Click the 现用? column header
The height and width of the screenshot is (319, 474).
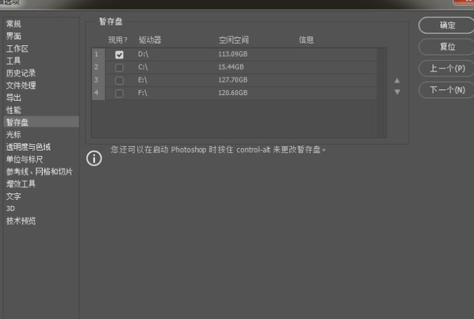[118, 40]
